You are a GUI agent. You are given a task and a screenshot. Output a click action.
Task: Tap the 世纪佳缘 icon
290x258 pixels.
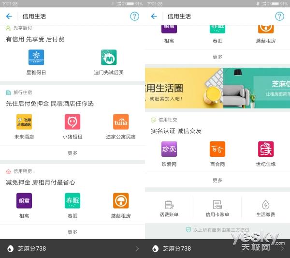click(x=266, y=150)
